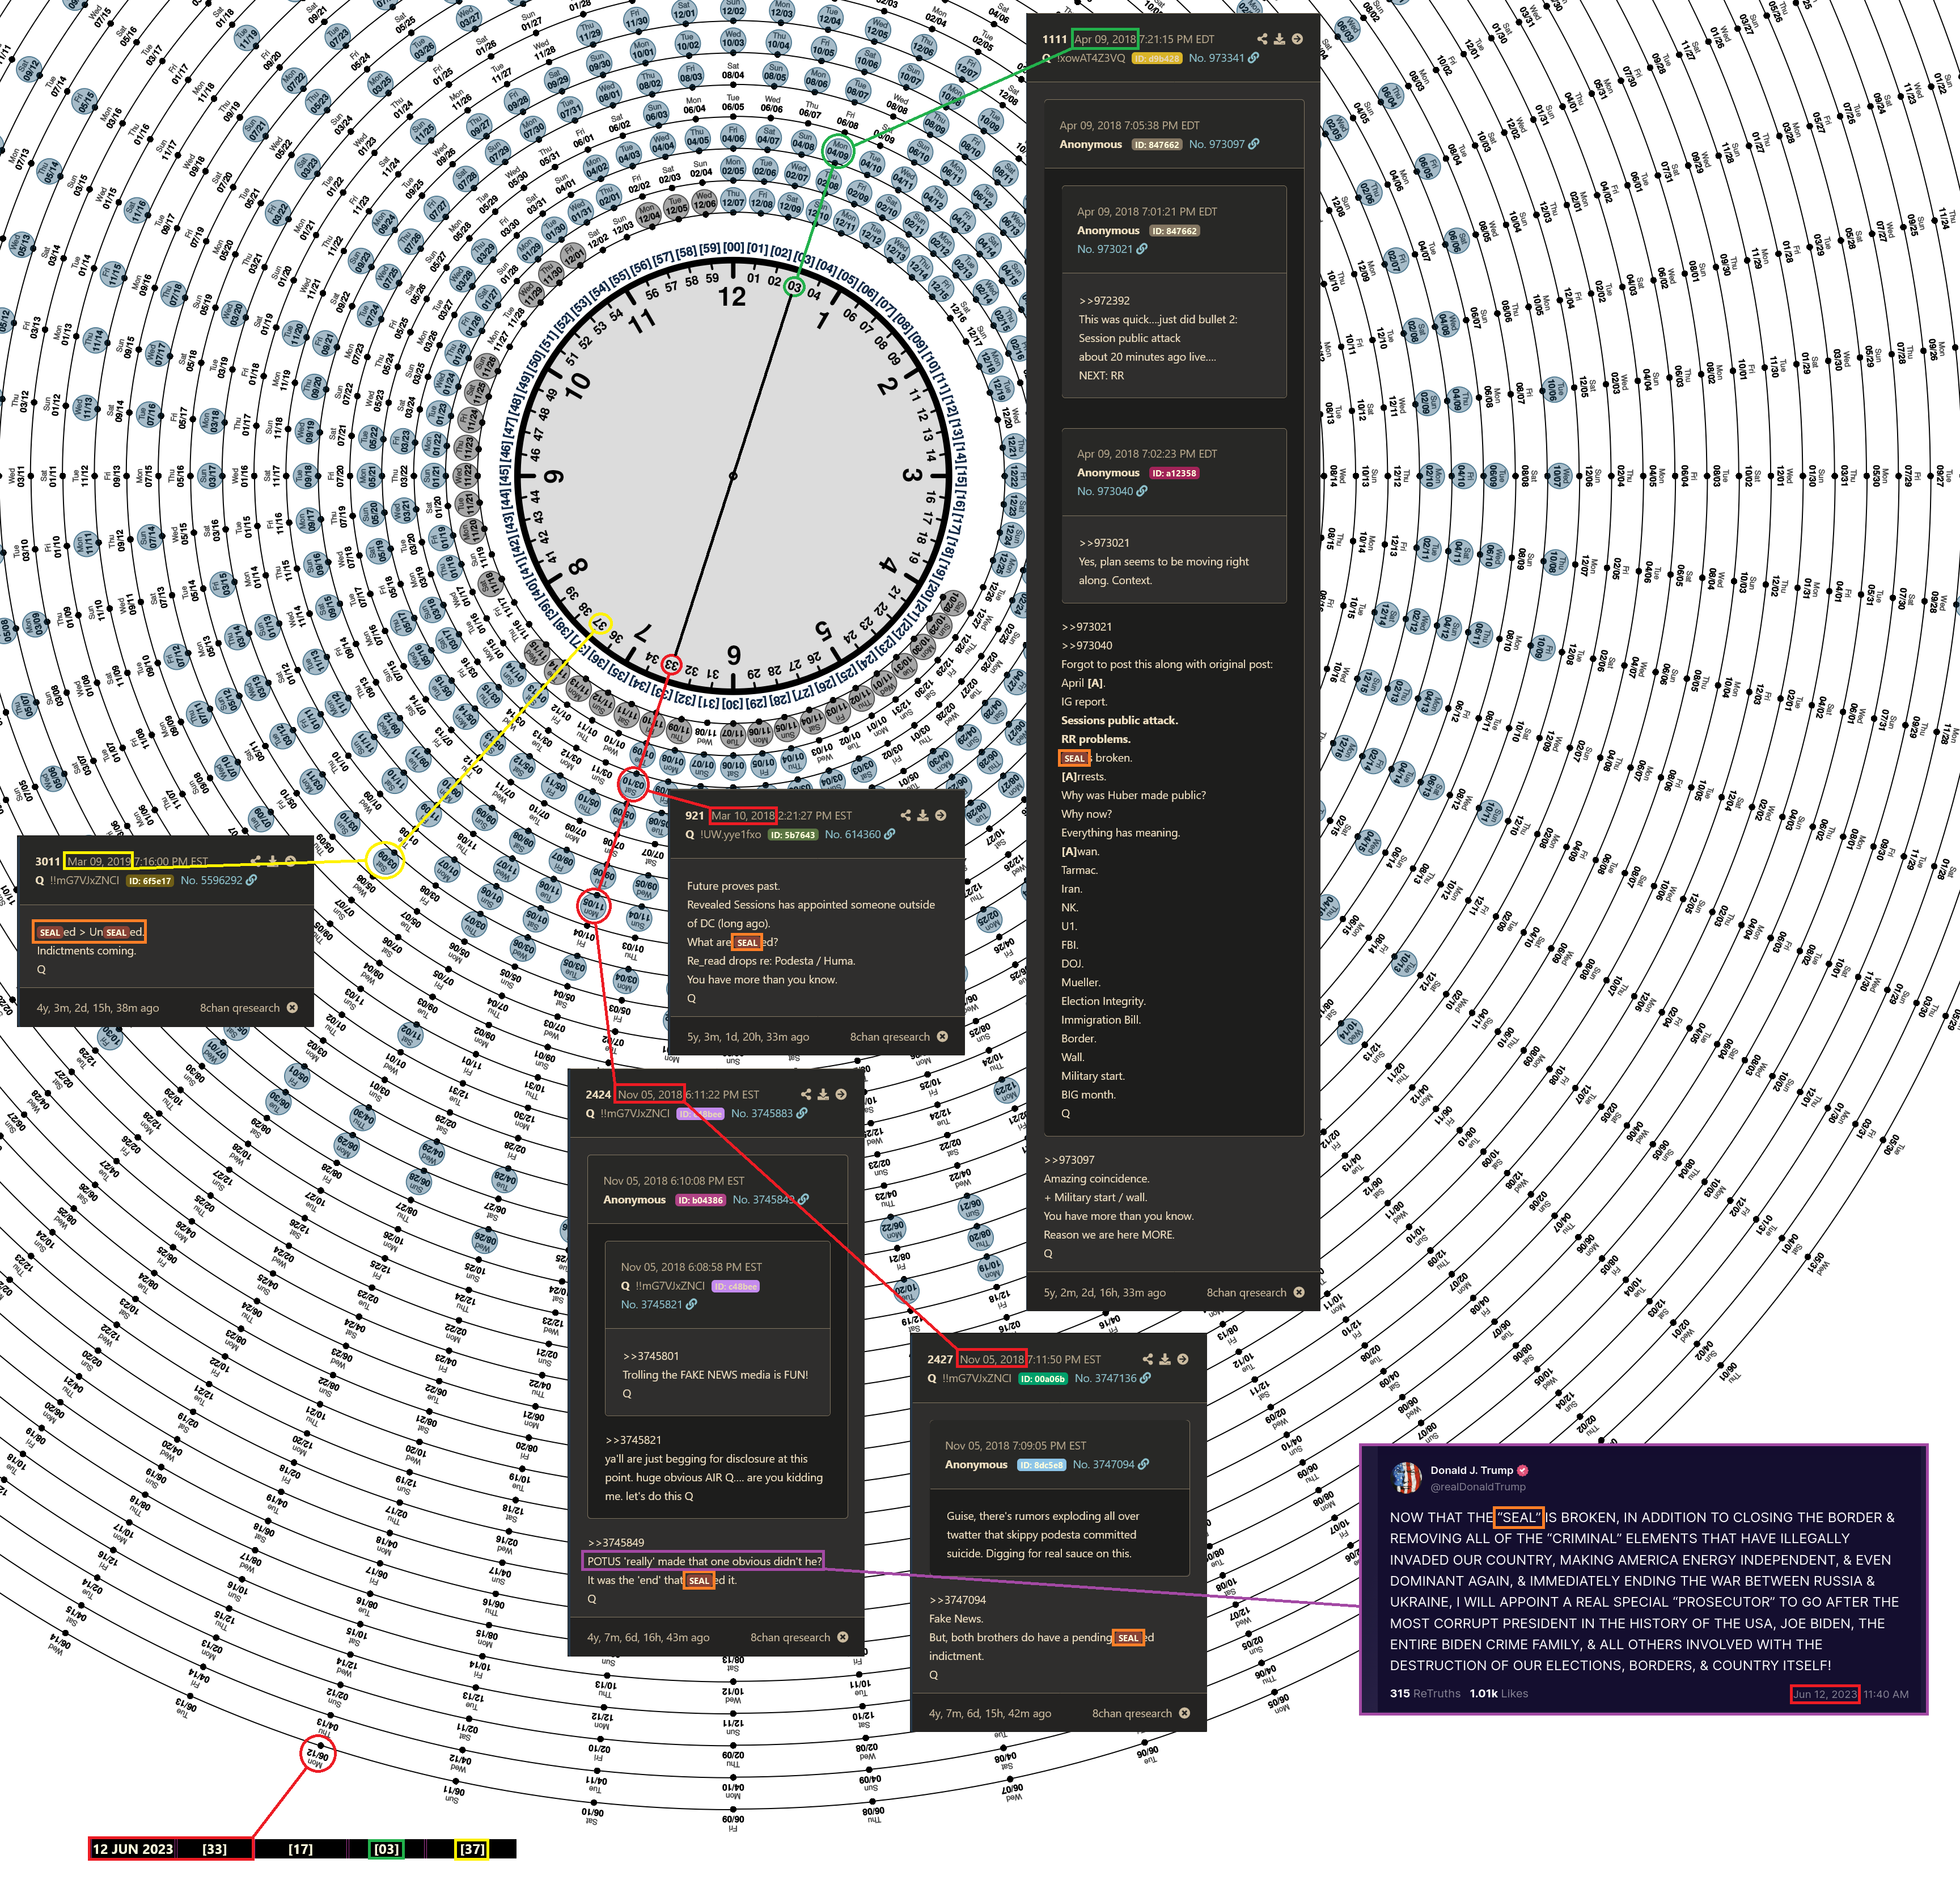The height and width of the screenshot is (1880, 1960).
Task: Open post link No. 3745883
Action: point(762,1113)
